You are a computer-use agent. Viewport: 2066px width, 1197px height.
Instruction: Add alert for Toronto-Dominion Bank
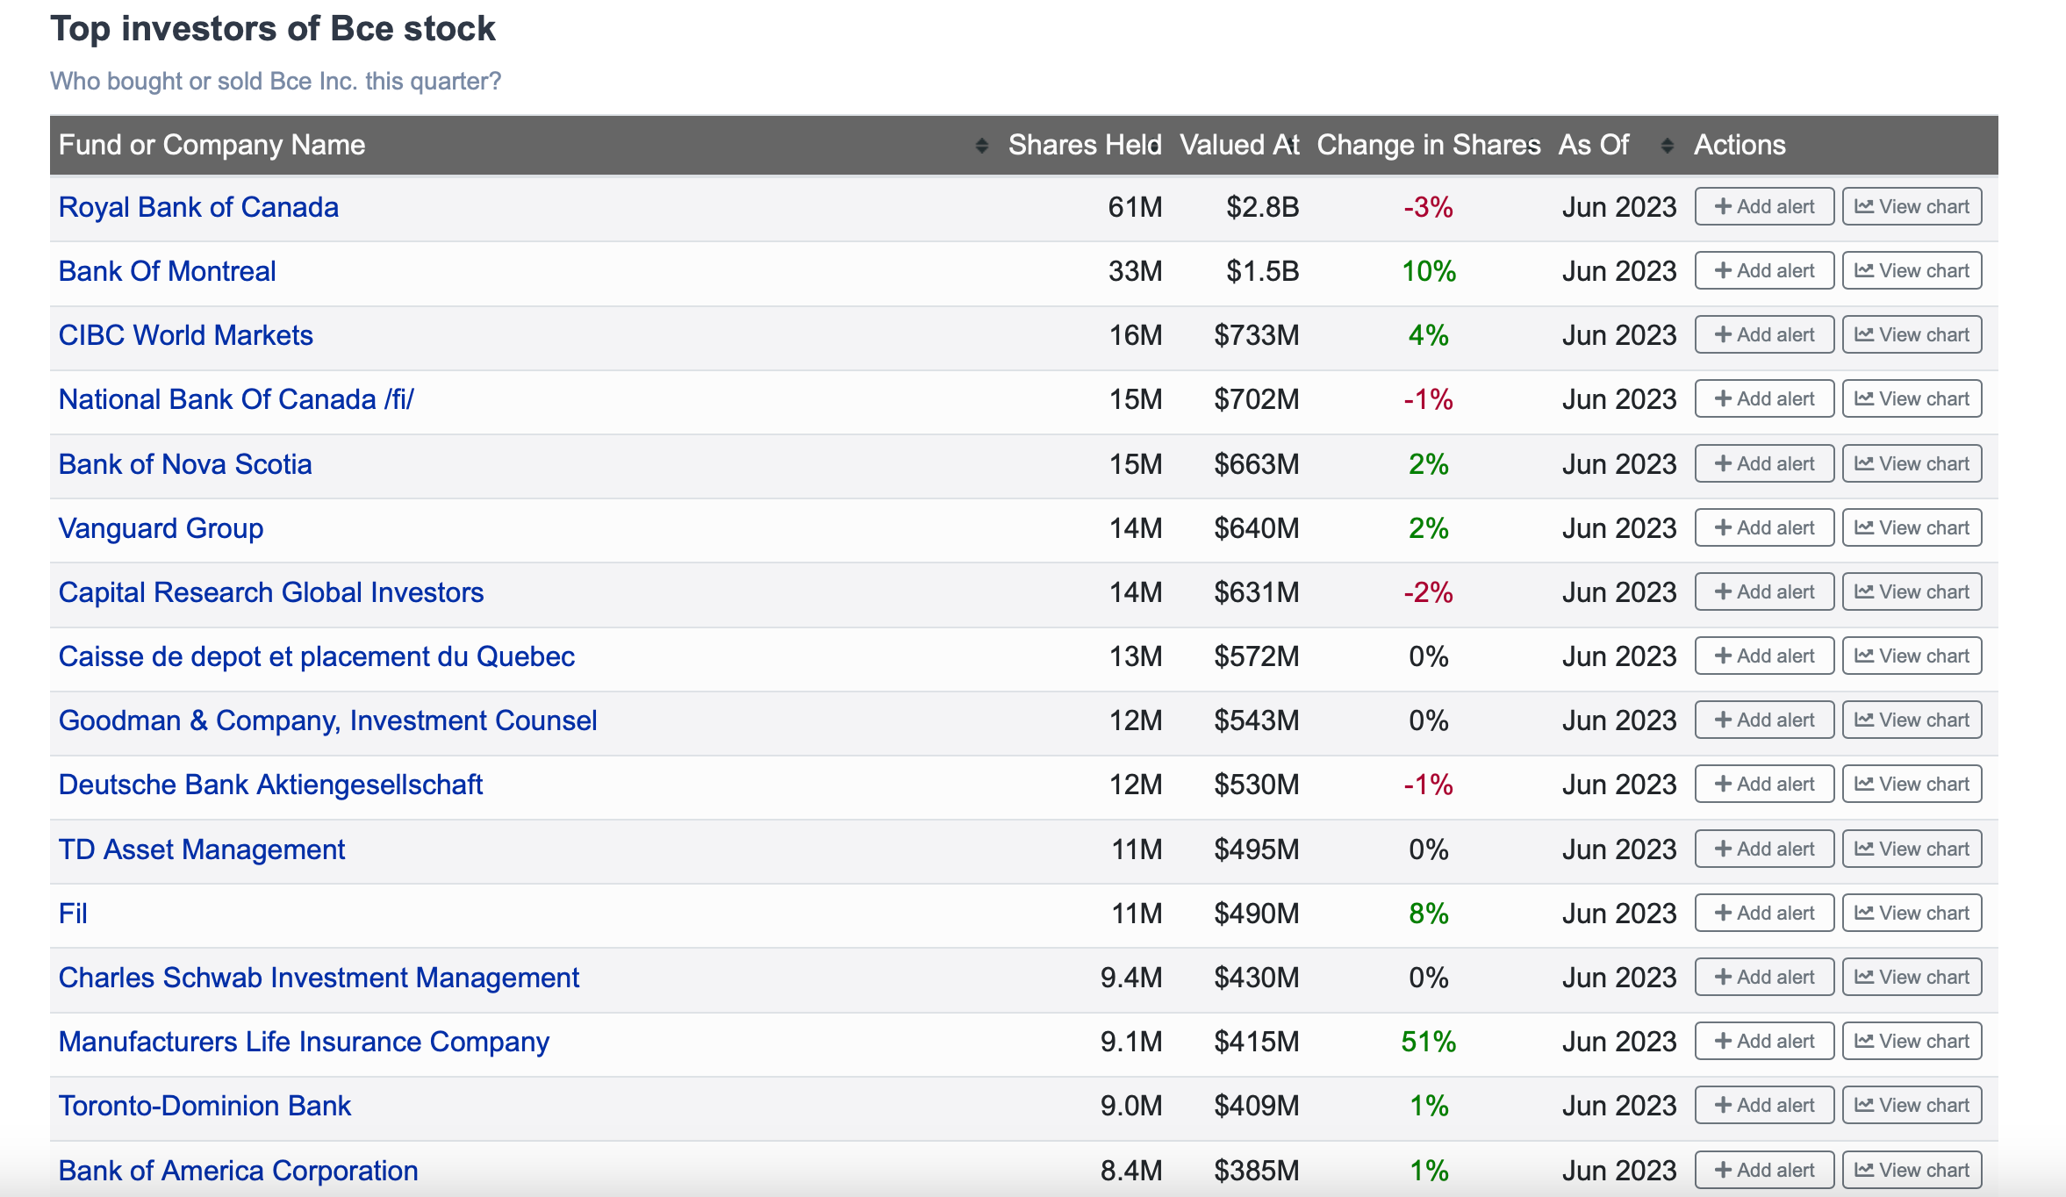[1764, 1105]
